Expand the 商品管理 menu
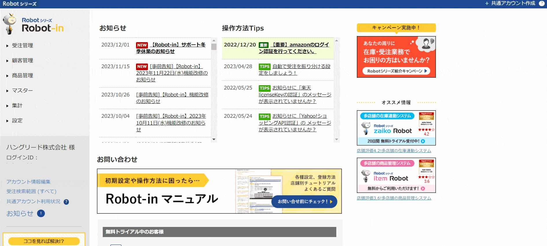This screenshot has height=246, width=547. click(22, 76)
